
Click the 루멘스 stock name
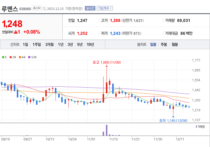click(10, 9)
